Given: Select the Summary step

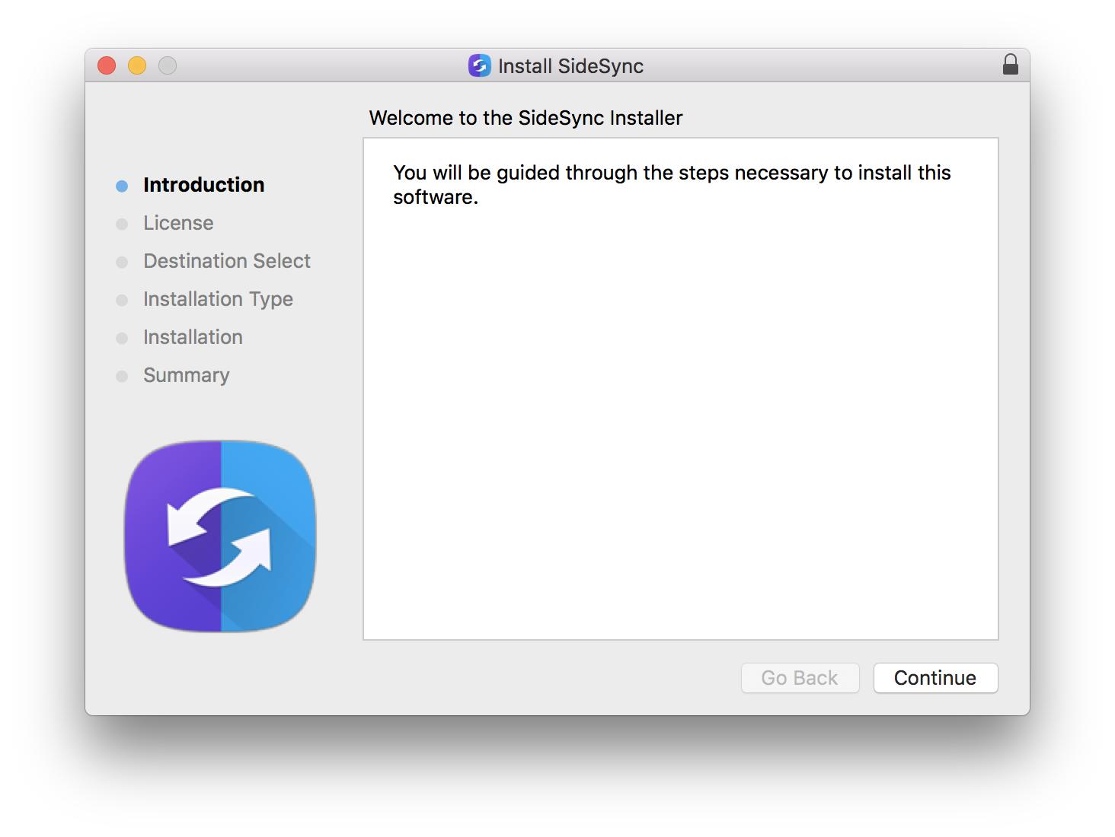Looking at the screenshot, I should point(186,375).
